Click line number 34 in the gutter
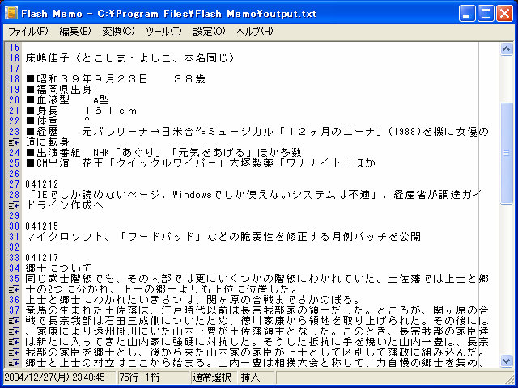 coord(14,268)
